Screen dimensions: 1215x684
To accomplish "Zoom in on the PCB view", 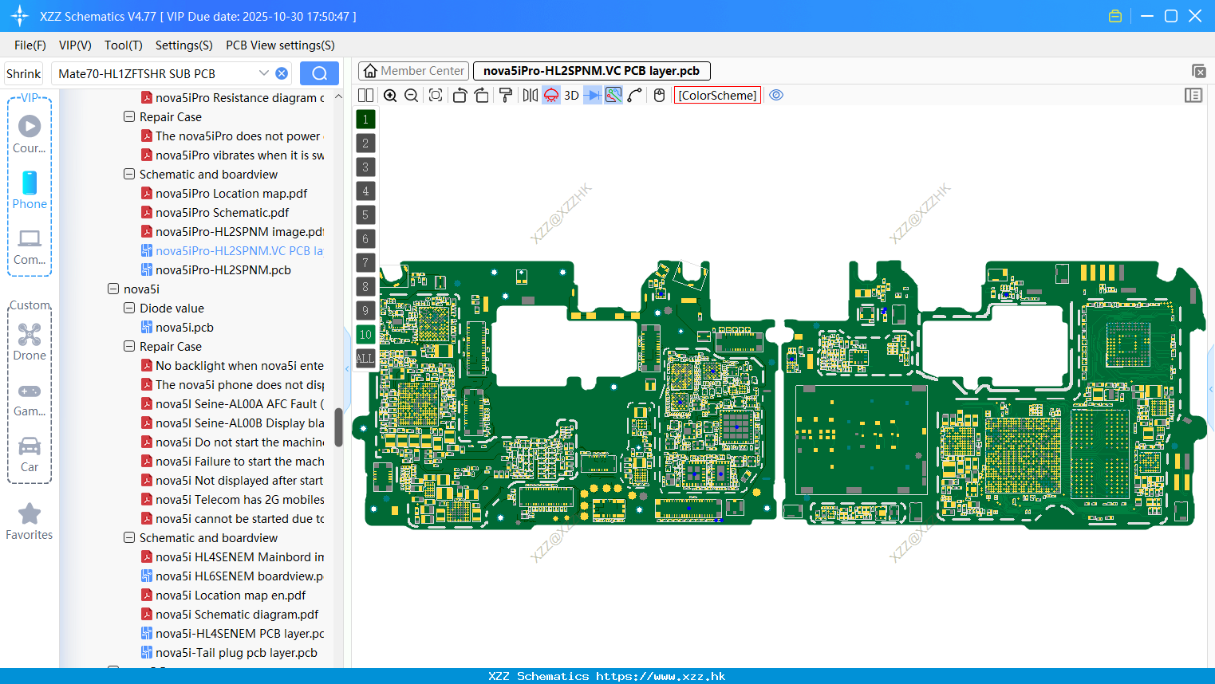I will click(390, 96).
